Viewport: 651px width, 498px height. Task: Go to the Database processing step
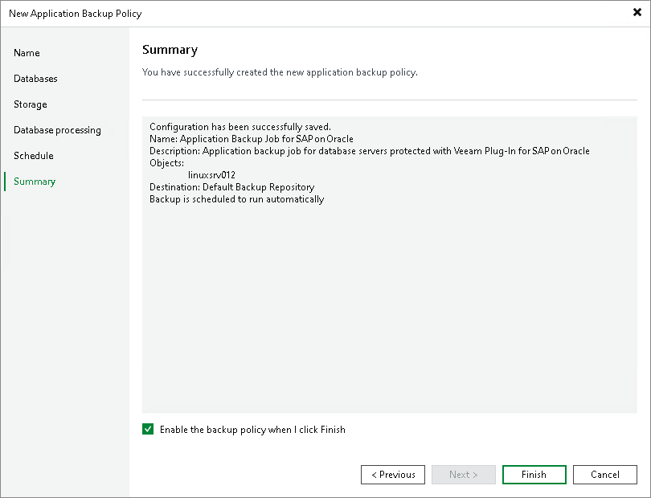pos(57,129)
